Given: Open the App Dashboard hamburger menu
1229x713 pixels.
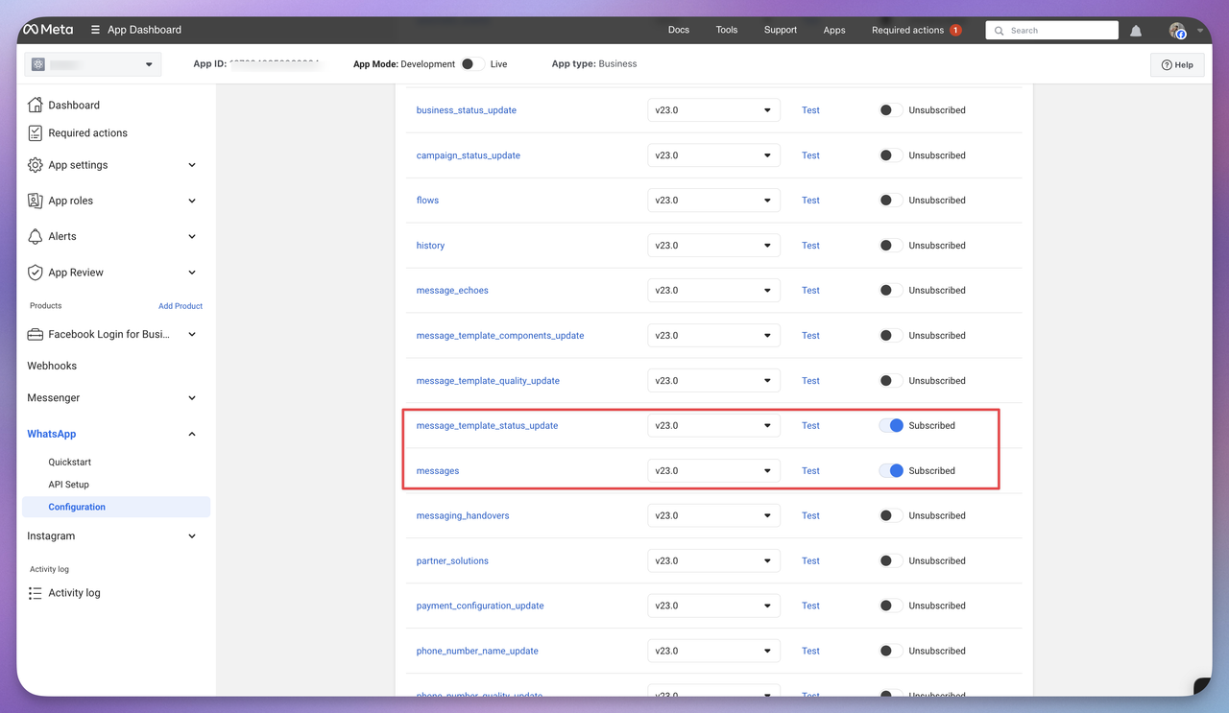Looking at the screenshot, I should coord(95,30).
